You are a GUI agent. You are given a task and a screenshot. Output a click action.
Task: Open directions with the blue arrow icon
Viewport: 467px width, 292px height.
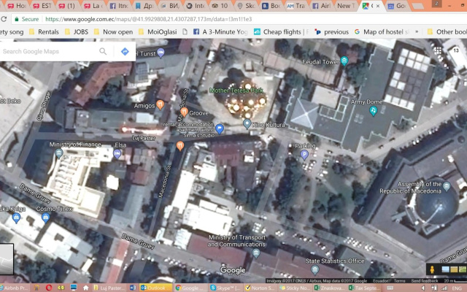coord(125,51)
